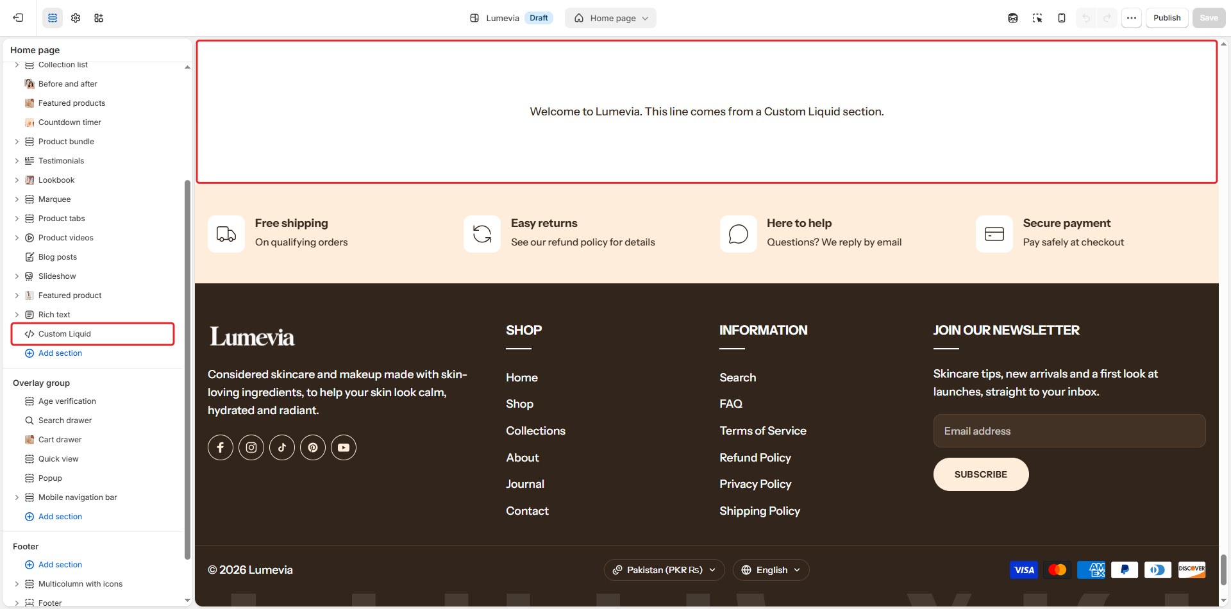Add section in Footer group
This screenshot has height=609, width=1231.
[54, 565]
